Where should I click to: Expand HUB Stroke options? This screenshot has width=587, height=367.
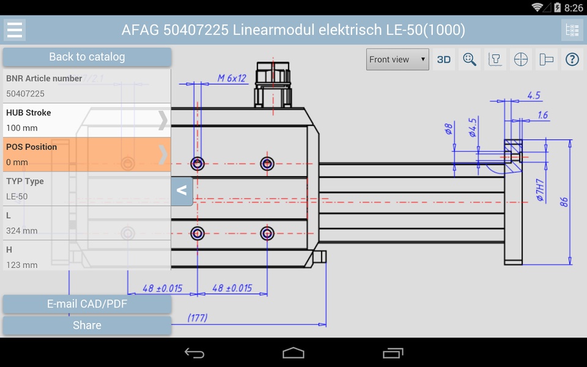[87, 120]
